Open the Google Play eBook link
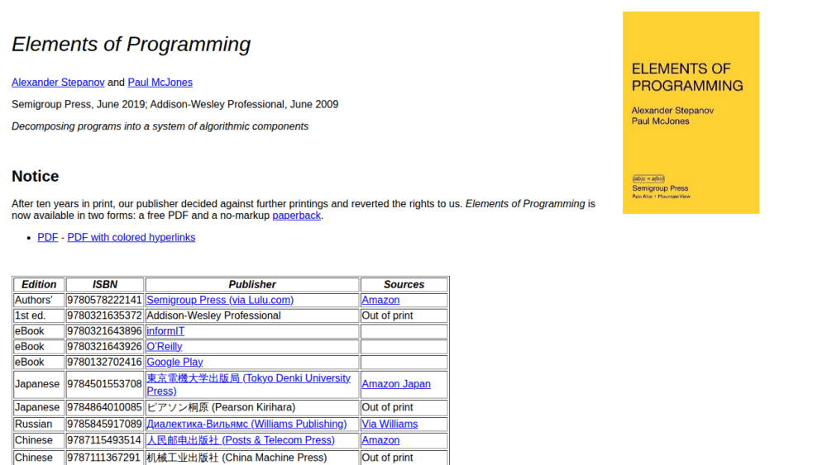This screenshot has height=465, width=827. (x=174, y=363)
